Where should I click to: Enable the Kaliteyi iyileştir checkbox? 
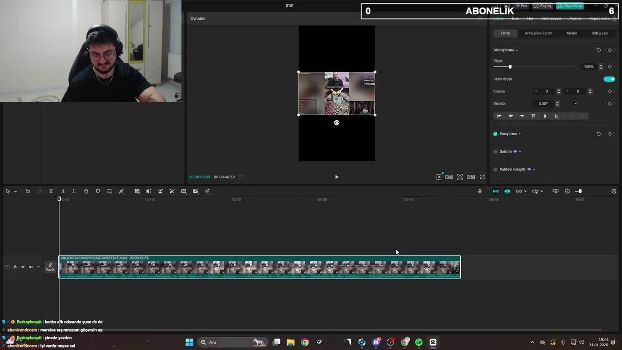pos(495,169)
